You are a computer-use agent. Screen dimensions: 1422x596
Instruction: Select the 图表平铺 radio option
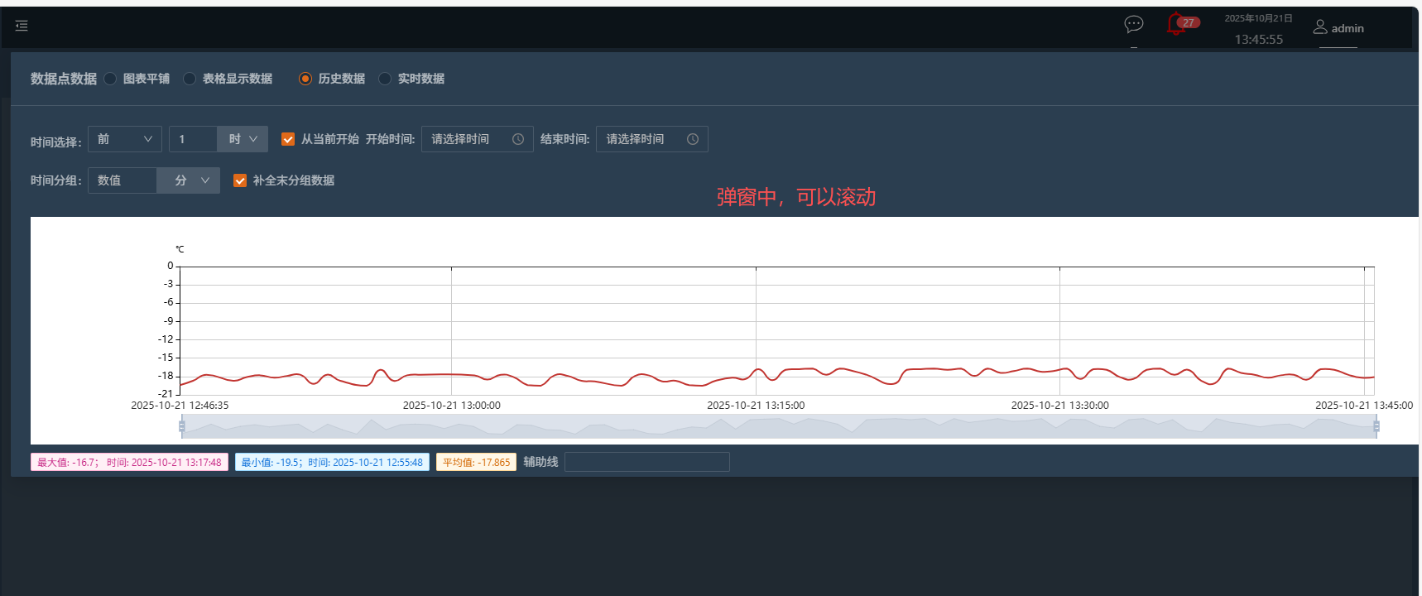click(x=110, y=79)
